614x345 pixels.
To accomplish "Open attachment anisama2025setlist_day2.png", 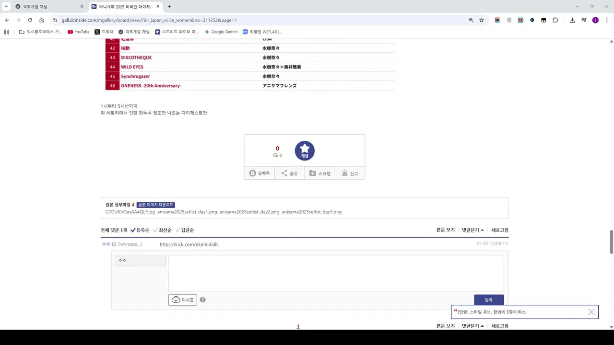I will point(249,212).
